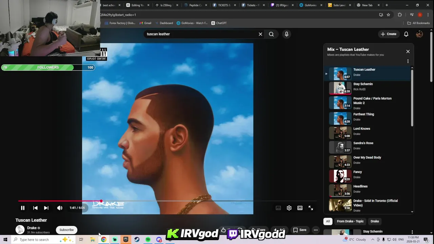The image size is (434, 244).
Task: Play Sandra's Rose from the mix
Action: (x=367, y=147)
